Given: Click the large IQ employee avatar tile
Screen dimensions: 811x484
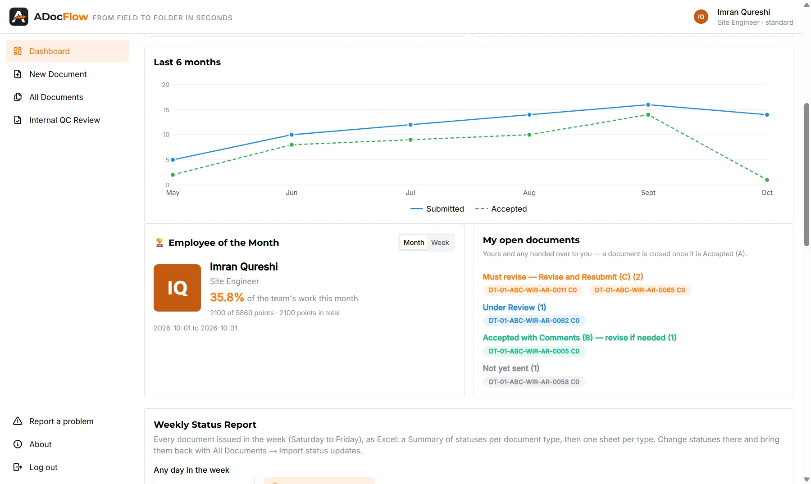Looking at the screenshot, I should (x=177, y=288).
